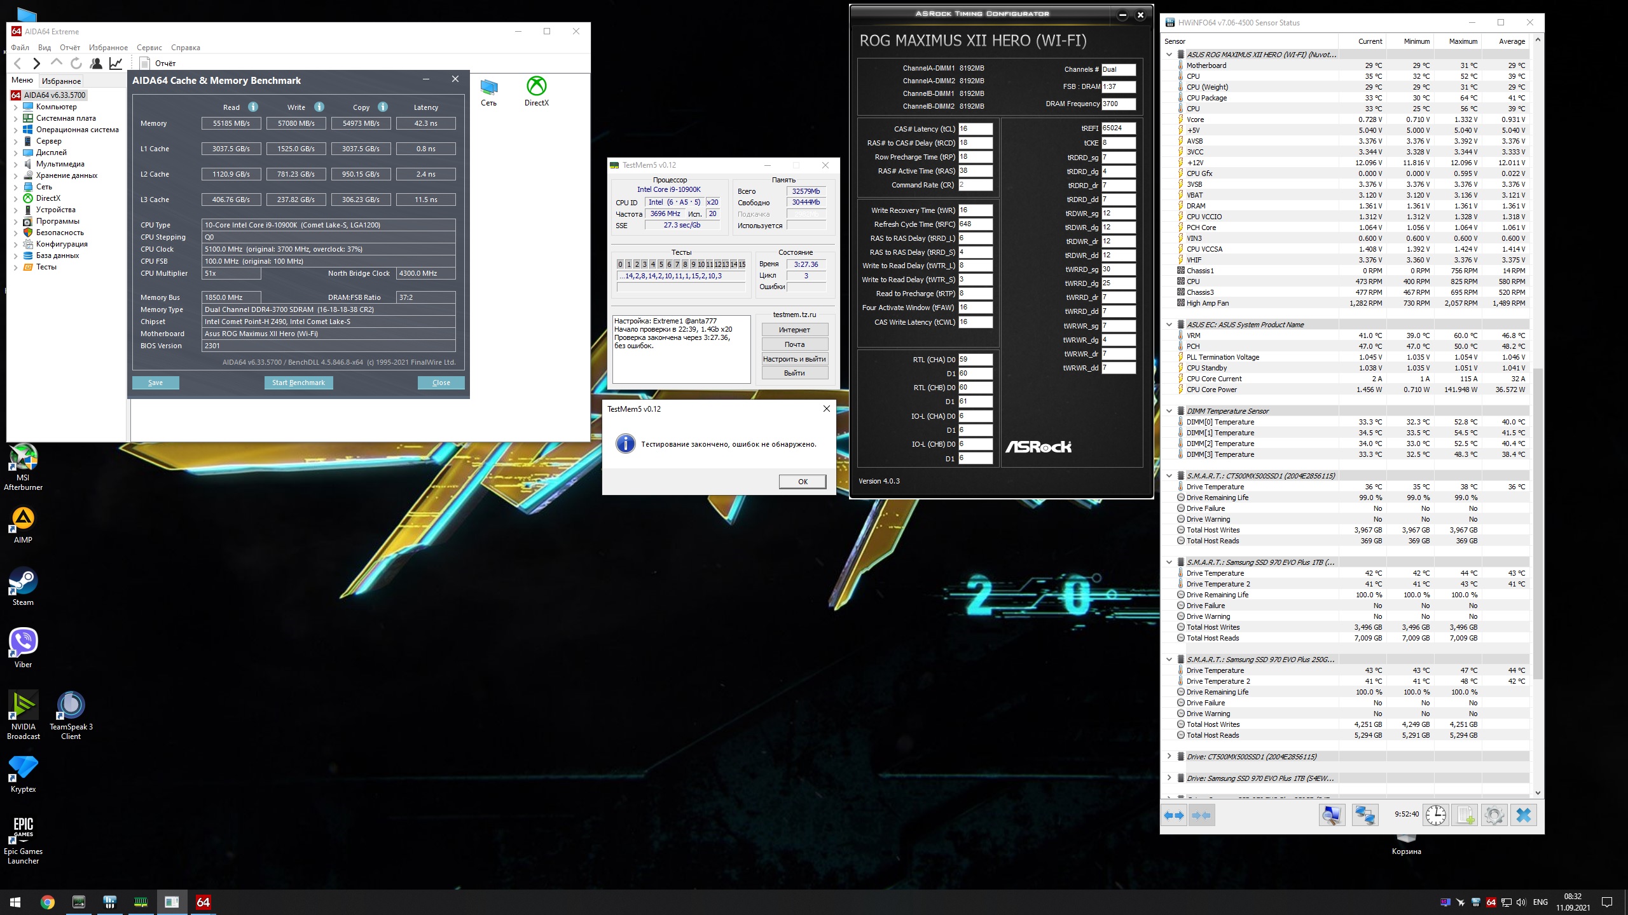This screenshot has width=1628, height=915.
Task: Collapse DIMM Temperature Sensor group
Action: (x=1169, y=411)
